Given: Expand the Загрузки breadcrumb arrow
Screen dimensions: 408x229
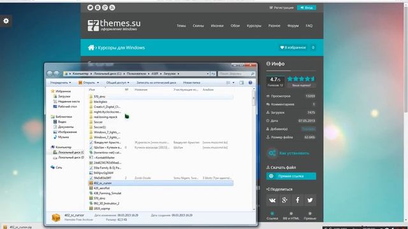Looking at the screenshot, I should click(178, 74).
